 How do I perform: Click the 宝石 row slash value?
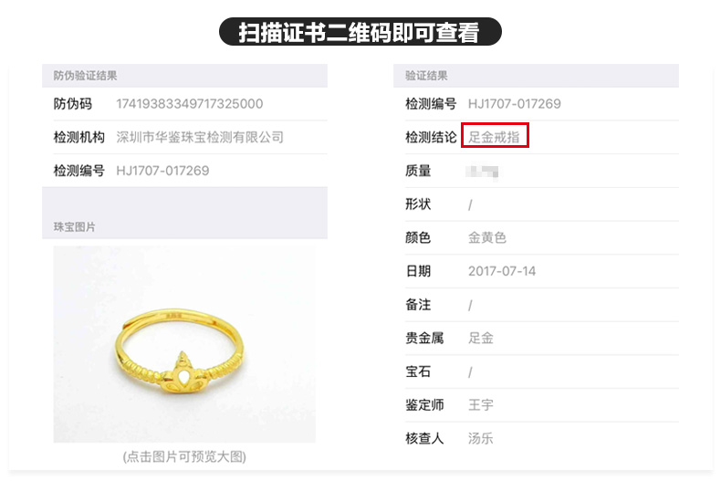click(470, 372)
